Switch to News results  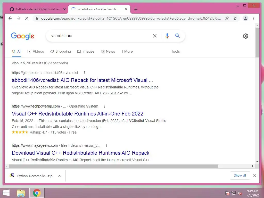pyautogui.click(x=108, y=52)
